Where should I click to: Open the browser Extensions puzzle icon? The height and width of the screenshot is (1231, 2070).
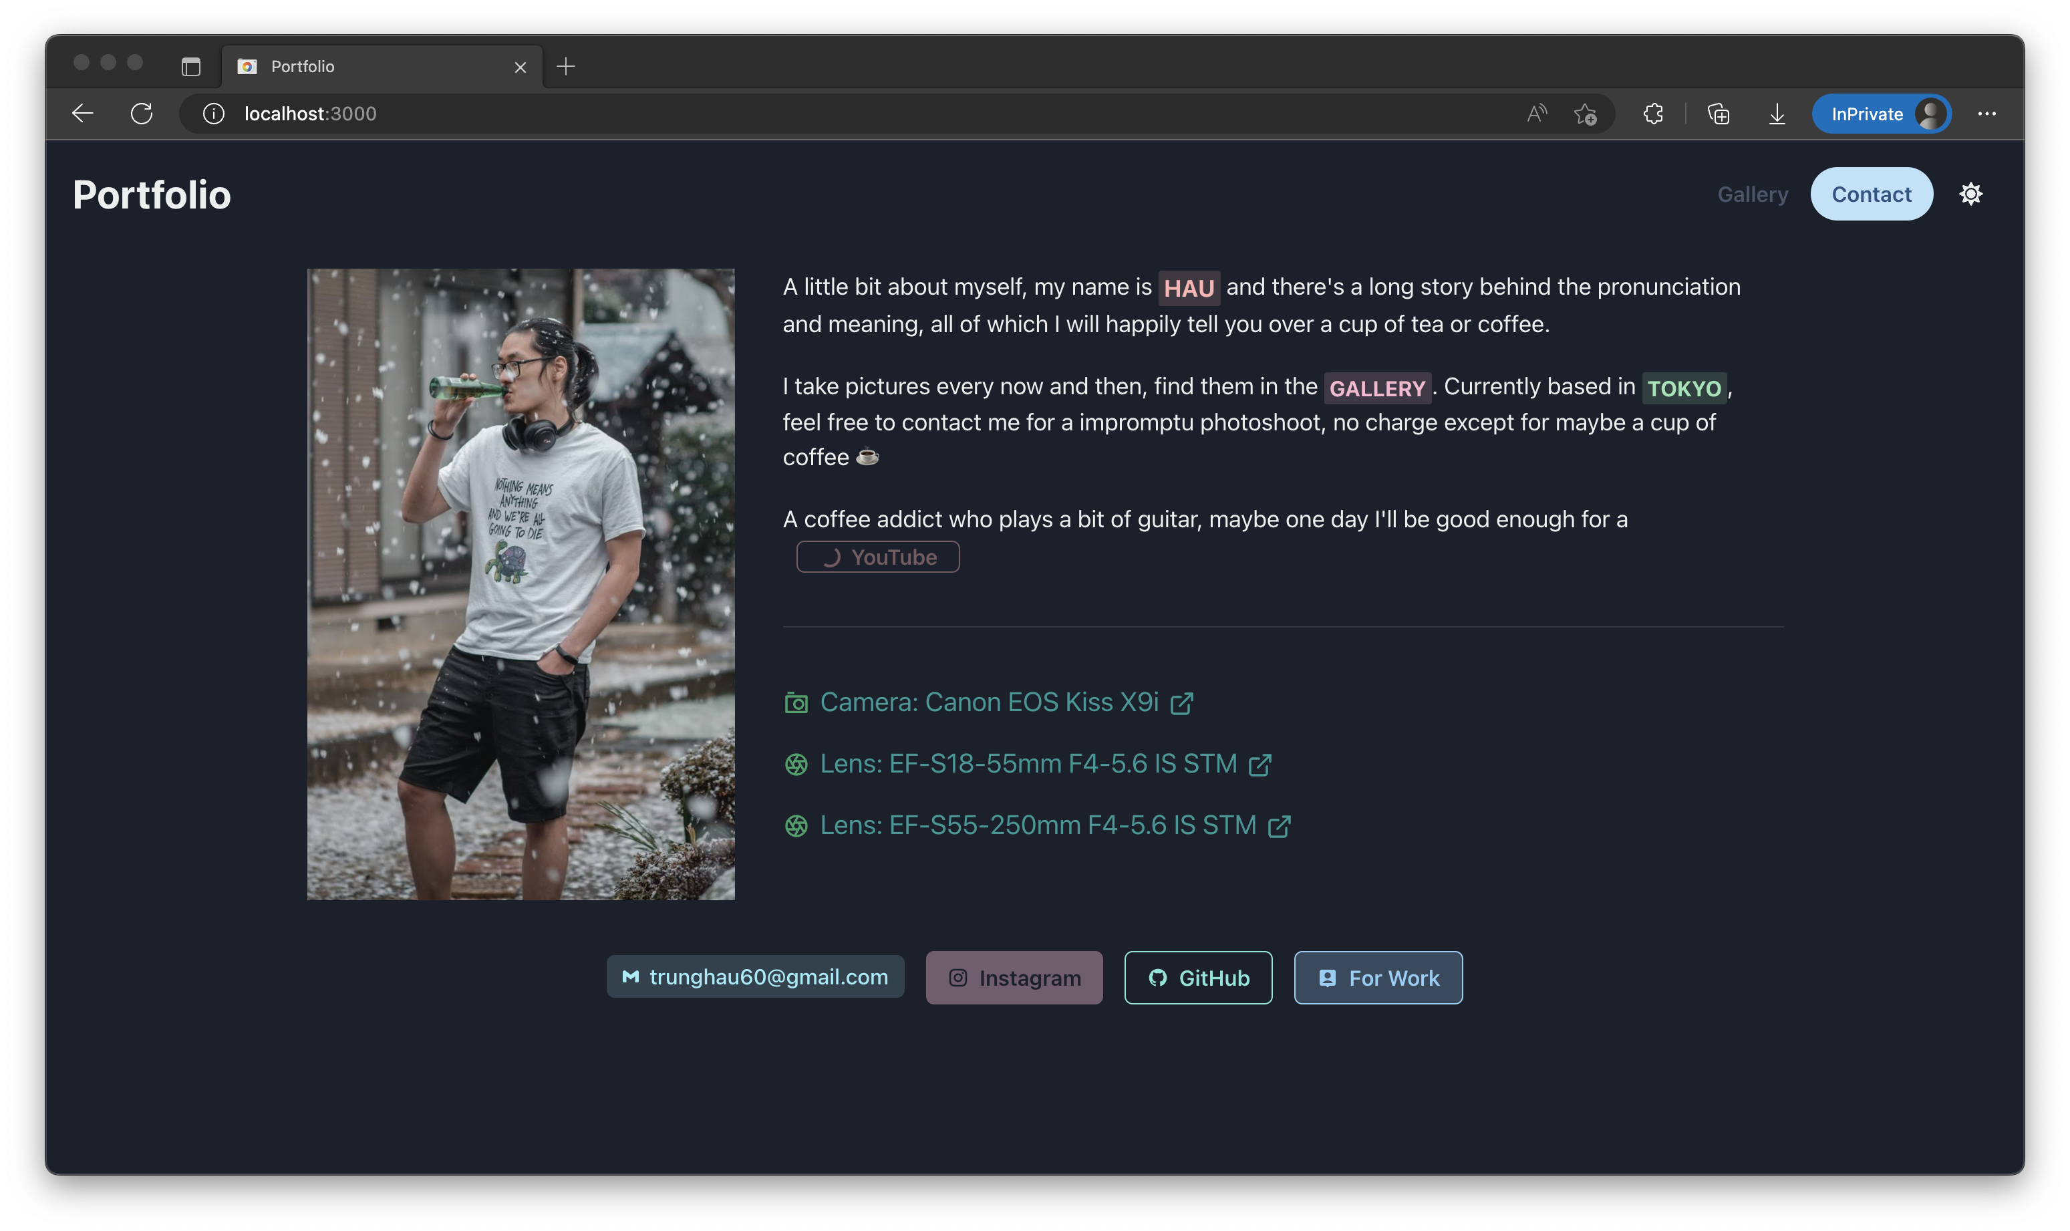pos(1653,114)
